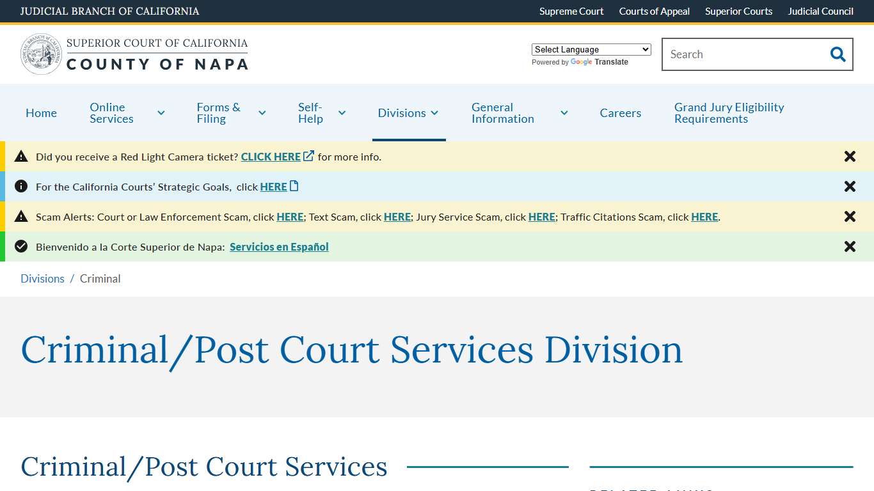The image size is (874, 491).
Task: Open the Servicios en Español link
Action: 279,247
